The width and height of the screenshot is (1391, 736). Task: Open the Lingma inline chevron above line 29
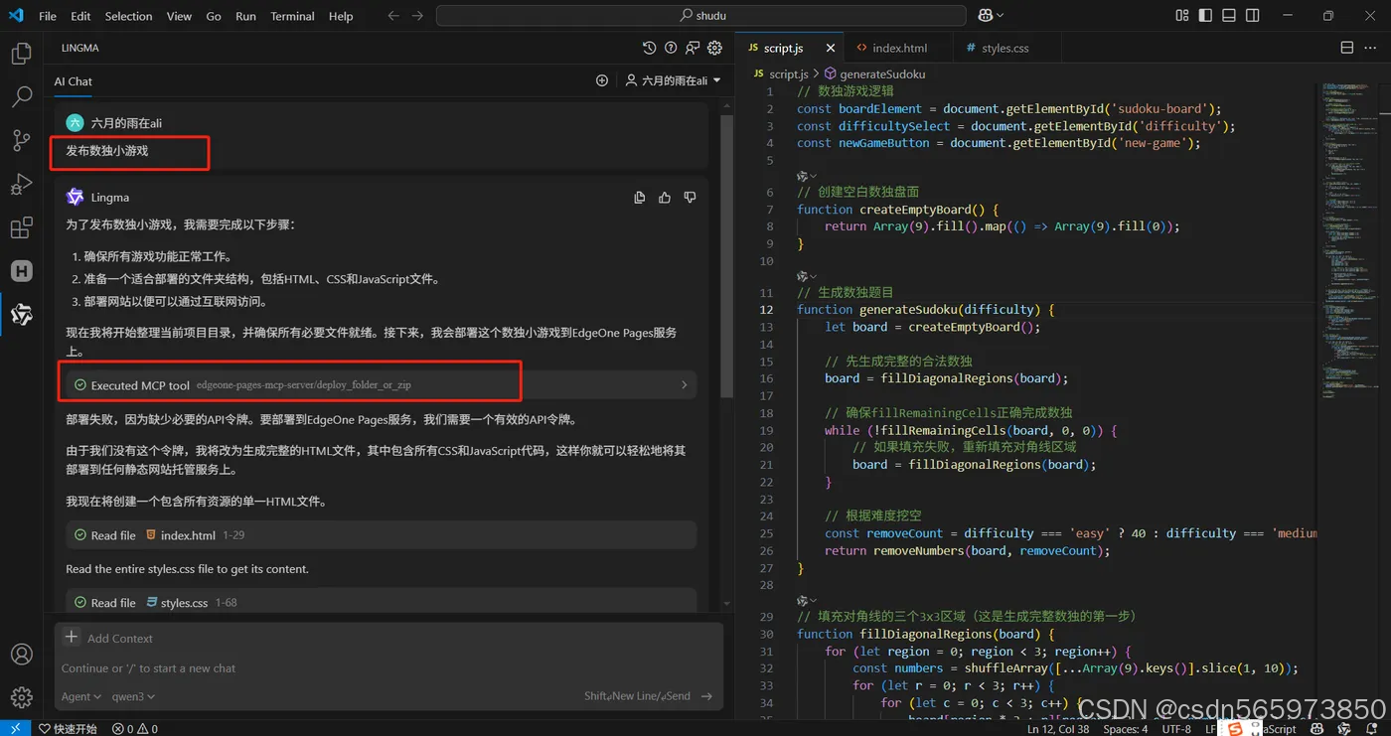(807, 601)
